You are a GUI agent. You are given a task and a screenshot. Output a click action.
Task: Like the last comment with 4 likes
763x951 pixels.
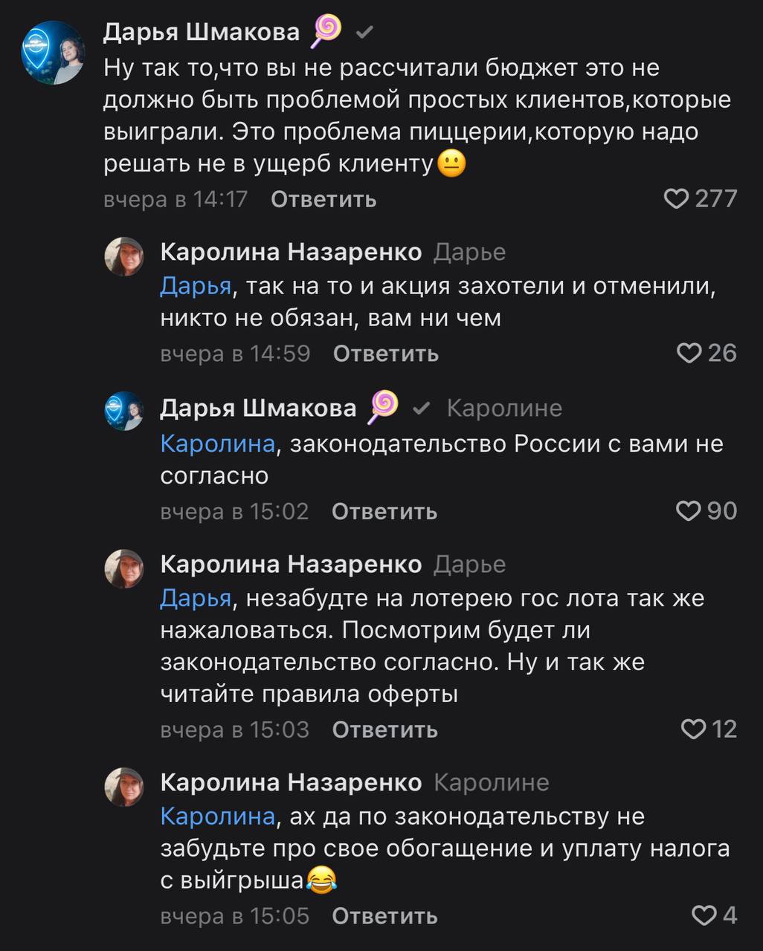(704, 915)
